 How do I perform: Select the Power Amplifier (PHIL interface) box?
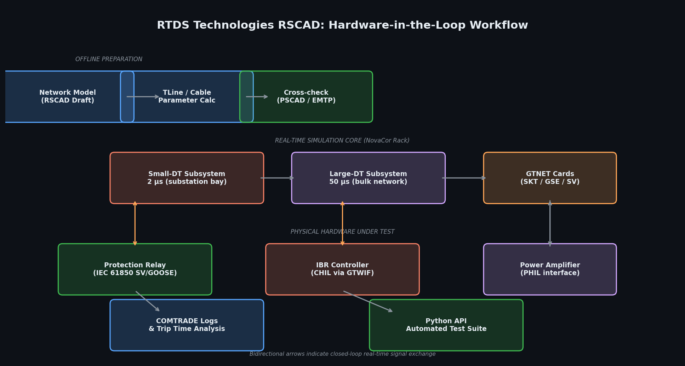point(550,269)
